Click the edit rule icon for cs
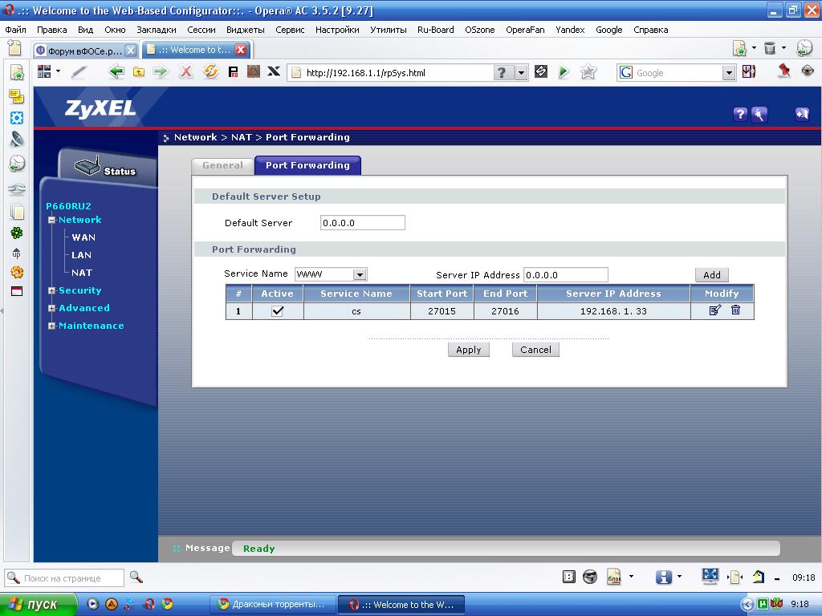Screen dimensions: 822x616 [714, 310]
